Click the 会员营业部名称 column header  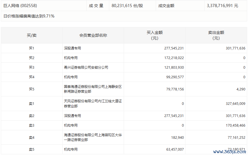coord(93,35)
